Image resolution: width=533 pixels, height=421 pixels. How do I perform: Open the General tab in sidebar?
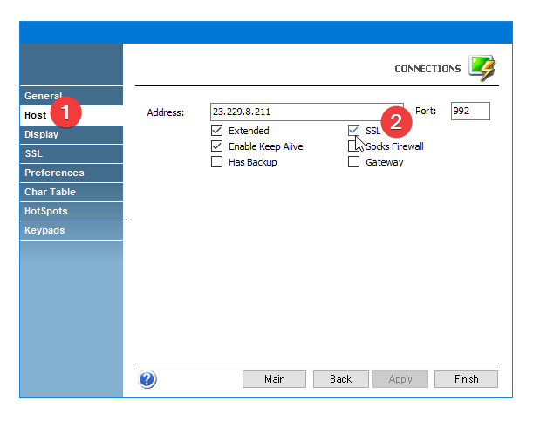pyautogui.click(x=72, y=96)
